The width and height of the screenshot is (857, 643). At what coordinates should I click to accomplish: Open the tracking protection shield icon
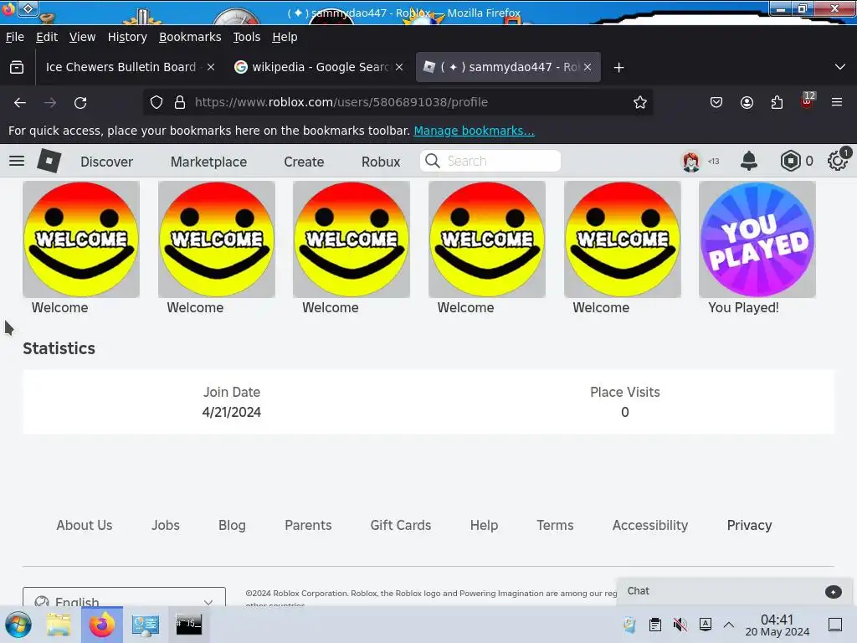pyautogui.click(x=157, y=102)
